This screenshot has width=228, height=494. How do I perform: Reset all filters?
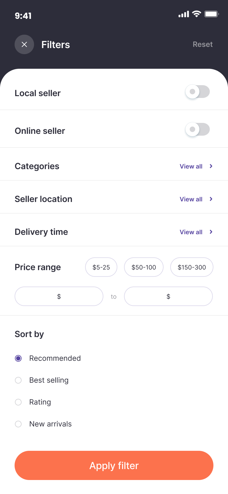[202, 44]
